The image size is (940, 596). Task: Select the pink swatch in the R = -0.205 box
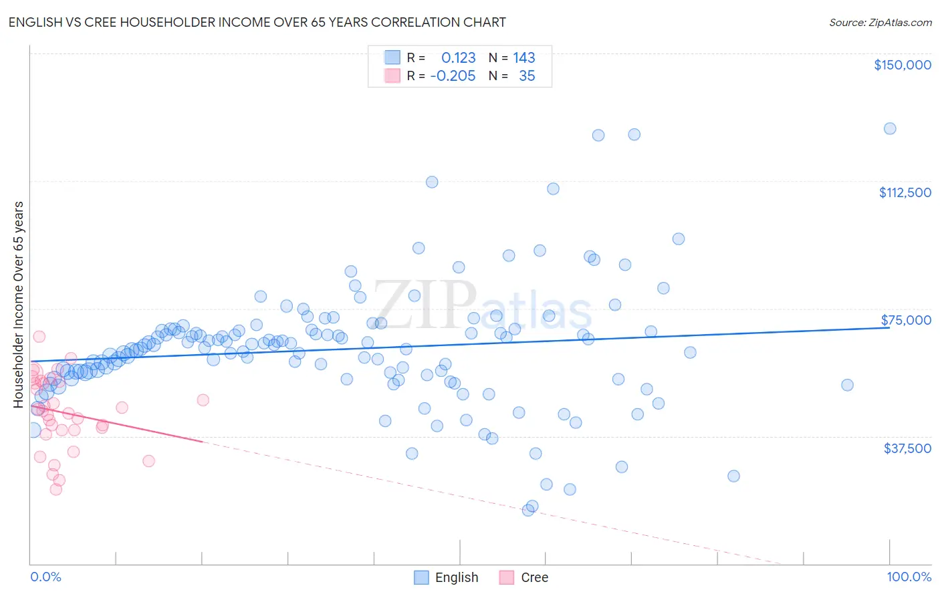coord(392,76)
